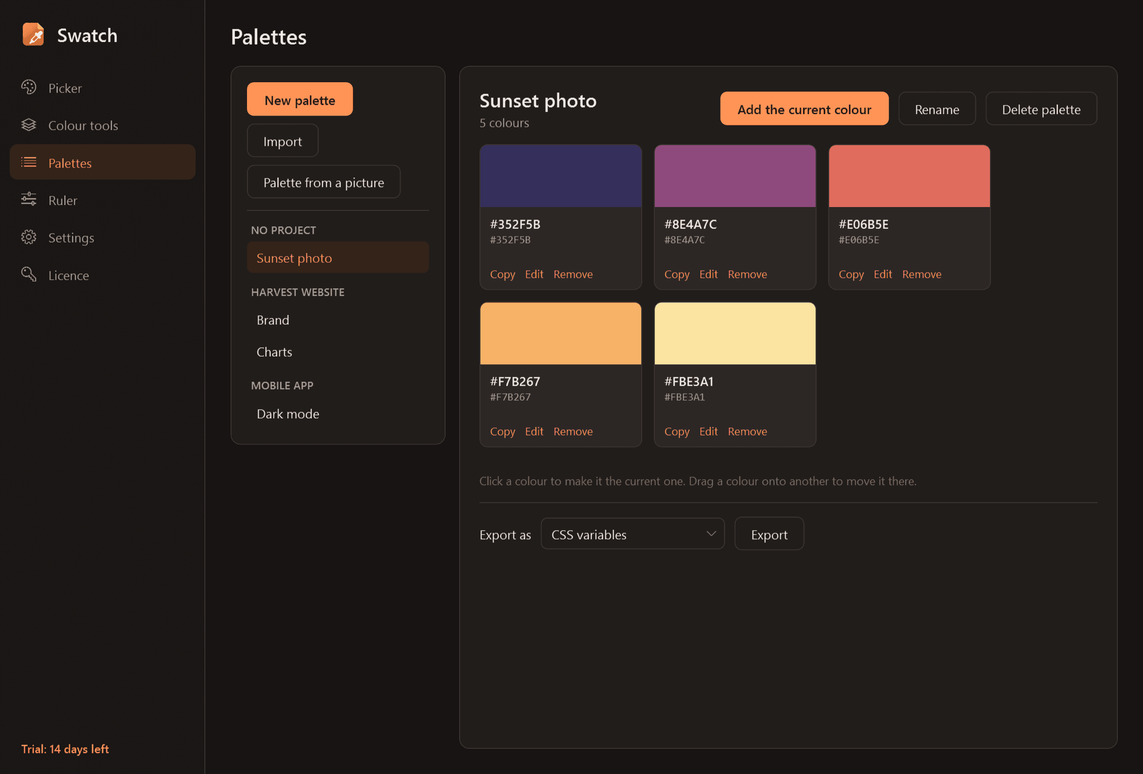Viewport: 1143px width, 774px height.
Task: Click Delete palette button
Action: pyautogui.click(x=1041, y=109)
